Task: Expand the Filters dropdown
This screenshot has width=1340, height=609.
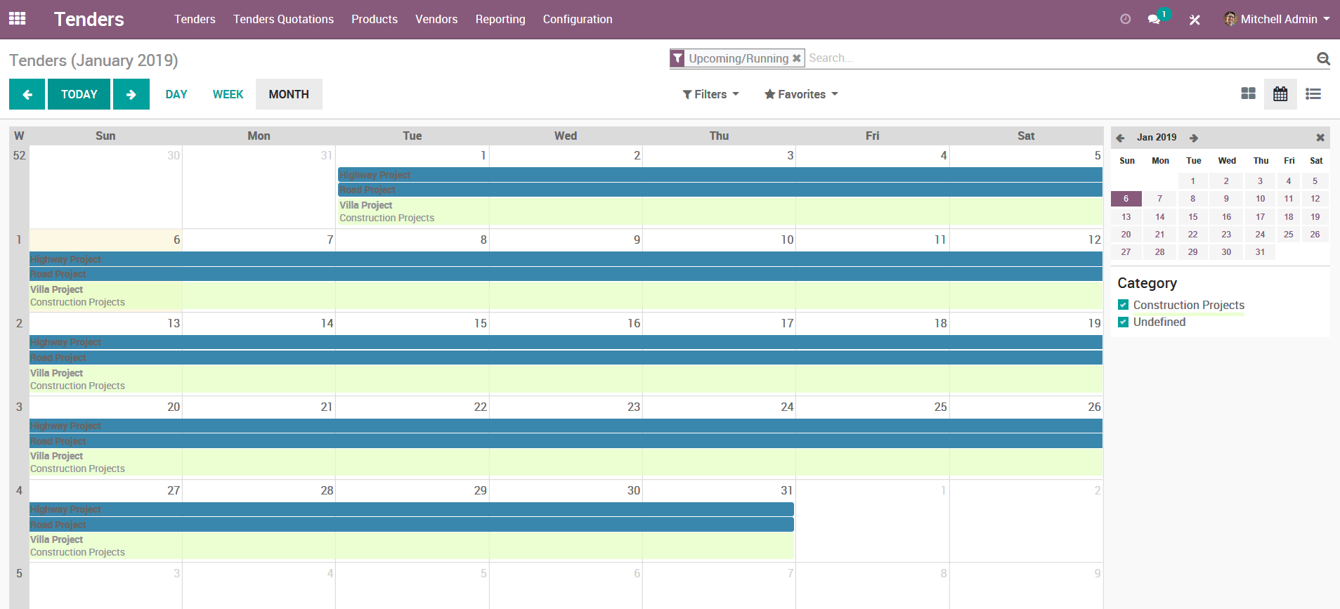Action: (710, 94)
